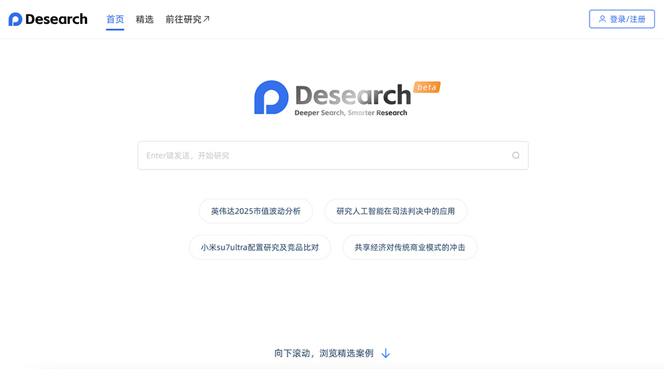The height and width of the screenshot is (369, 664).
Task: Click the blue down arrow icon
Action: (x=386, y=354)
